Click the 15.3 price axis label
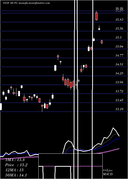This screenshot has height=179, width=128. pyautogui.click(x=118, y=37)
